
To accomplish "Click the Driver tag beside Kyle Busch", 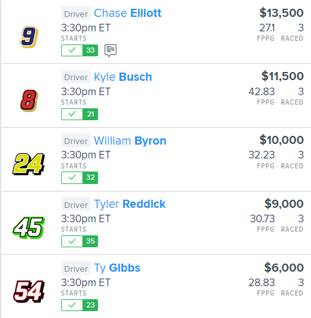I will pos(76,77).
